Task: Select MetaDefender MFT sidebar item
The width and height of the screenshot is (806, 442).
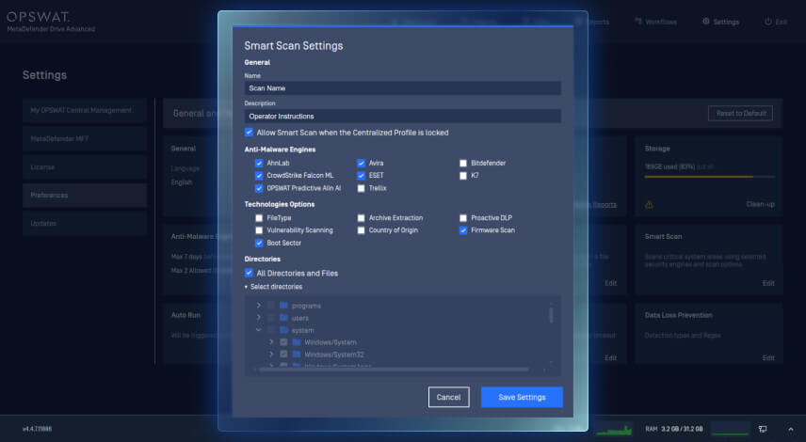Action: [85, 138]
